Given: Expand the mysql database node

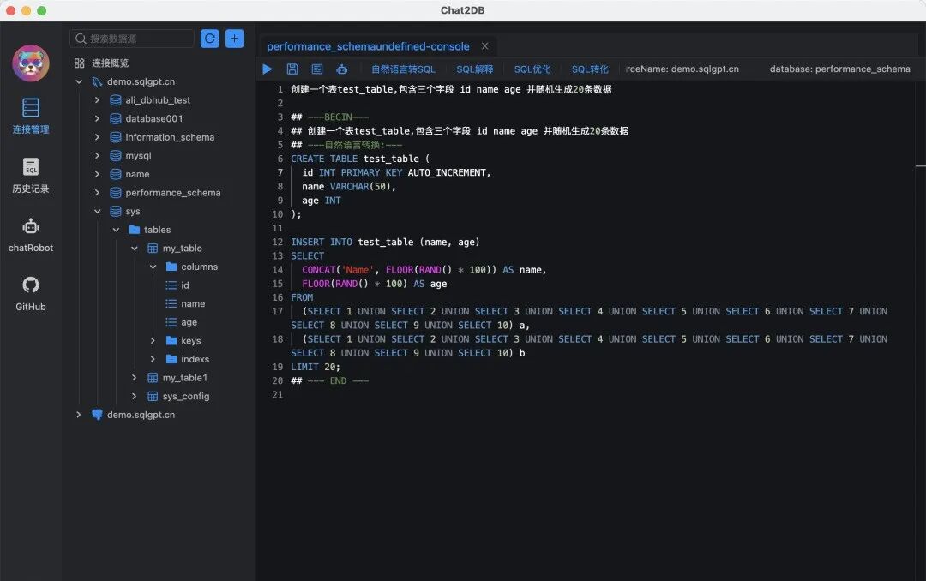Looking at the screenshot, I should 98,156.
